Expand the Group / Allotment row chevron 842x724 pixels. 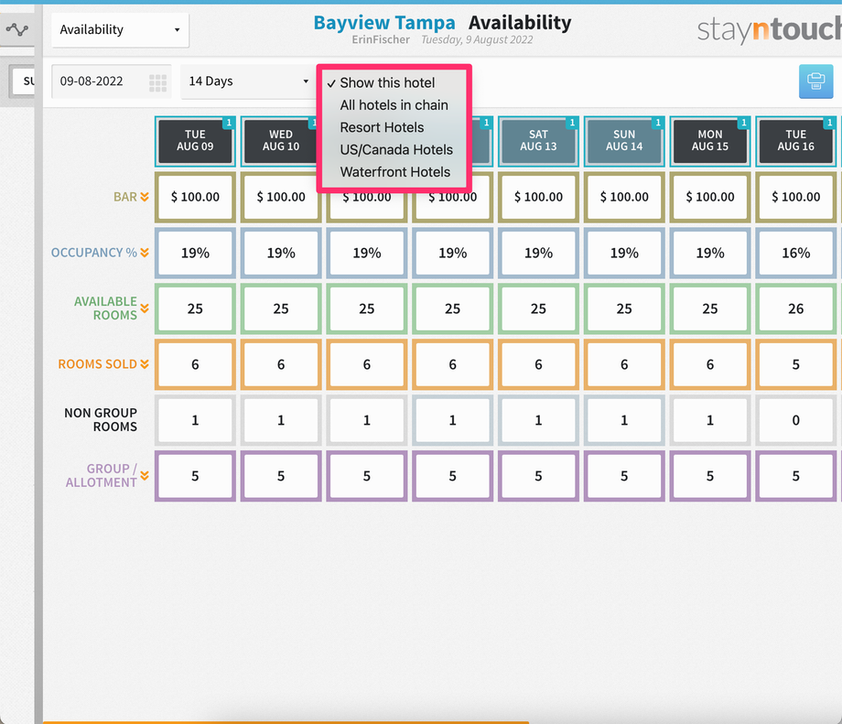(145, 476)
